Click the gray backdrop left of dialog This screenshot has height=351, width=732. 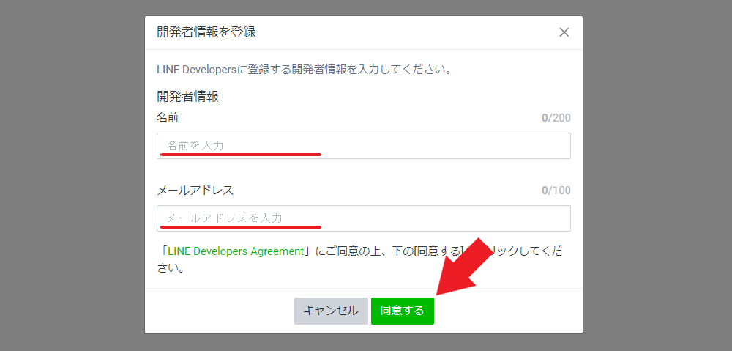(x=72, y=176)
